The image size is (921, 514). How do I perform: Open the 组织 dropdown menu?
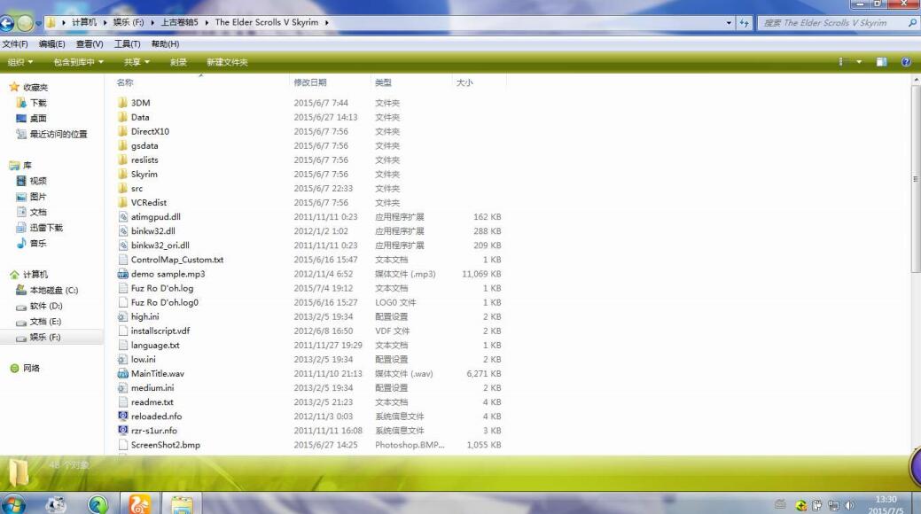20,62
